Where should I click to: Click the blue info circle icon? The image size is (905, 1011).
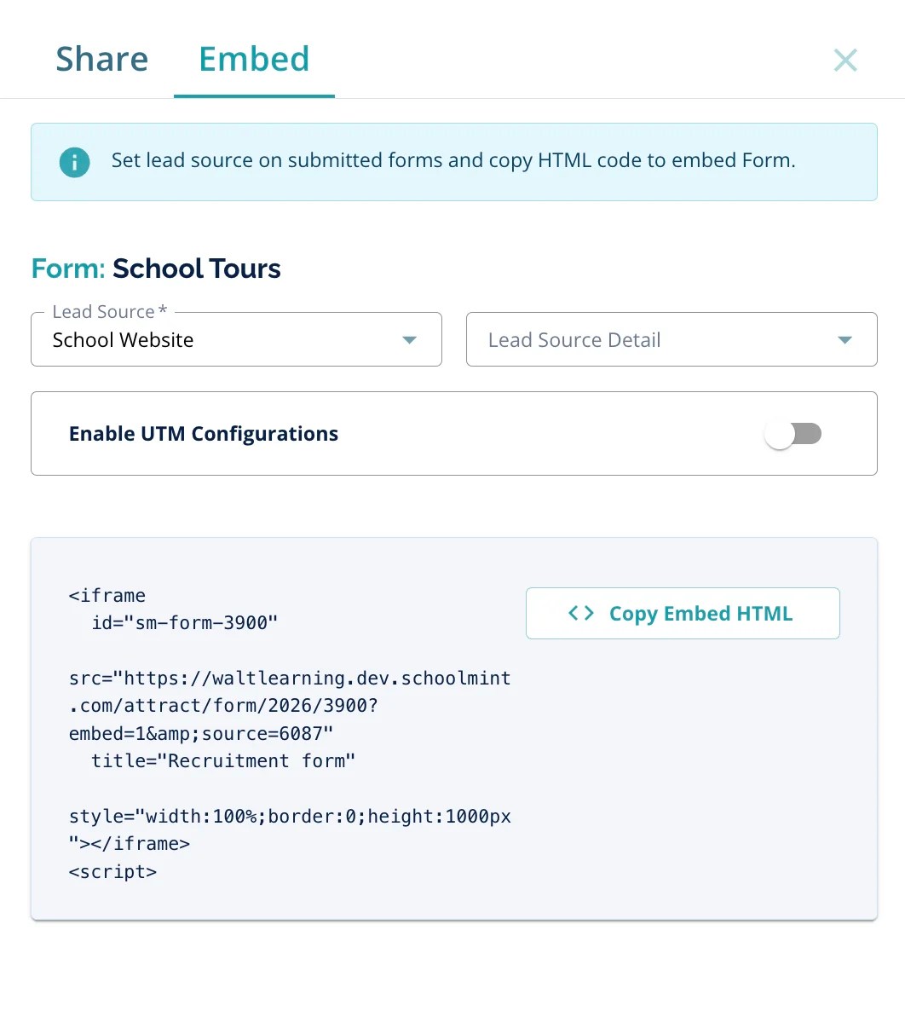[x=75, y=162]
